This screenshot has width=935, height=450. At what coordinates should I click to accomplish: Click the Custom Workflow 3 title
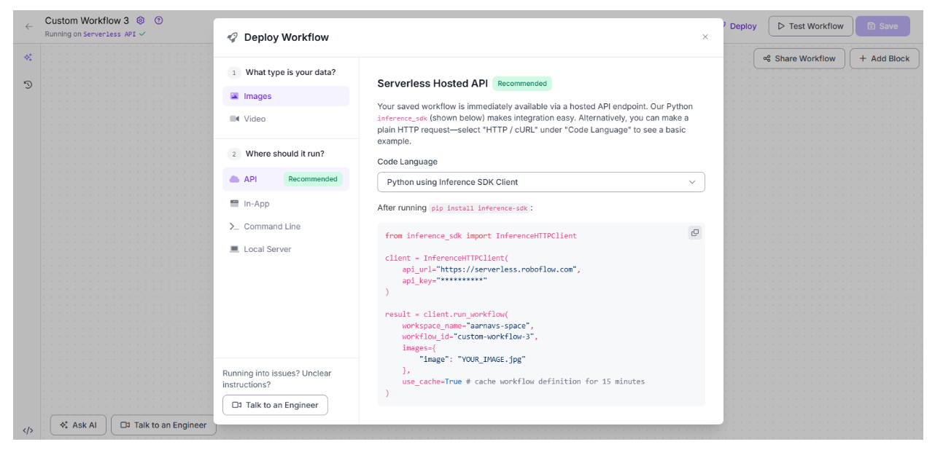point(87,20)
